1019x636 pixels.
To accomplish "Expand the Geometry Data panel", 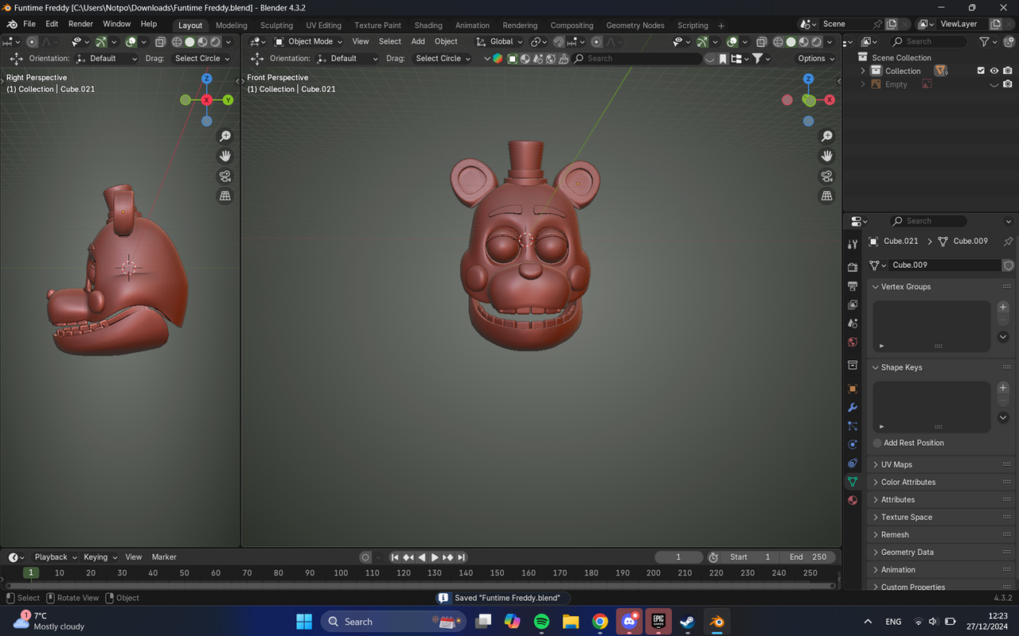I will coord(876,552).
